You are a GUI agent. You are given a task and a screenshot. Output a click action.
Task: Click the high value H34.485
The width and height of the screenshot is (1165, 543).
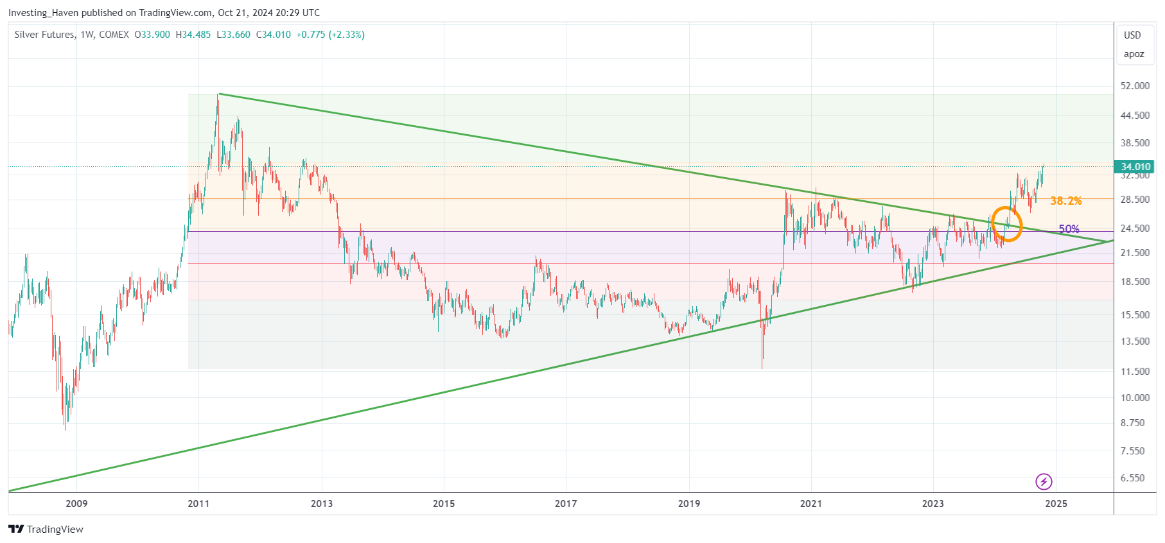point(193,35)
